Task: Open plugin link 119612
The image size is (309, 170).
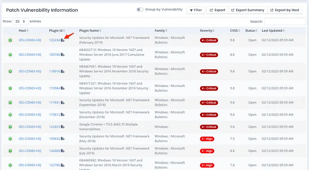Action: (x=55, y=115)
